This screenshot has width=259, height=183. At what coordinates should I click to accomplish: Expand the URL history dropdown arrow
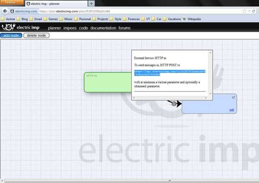tap(249, 11)
